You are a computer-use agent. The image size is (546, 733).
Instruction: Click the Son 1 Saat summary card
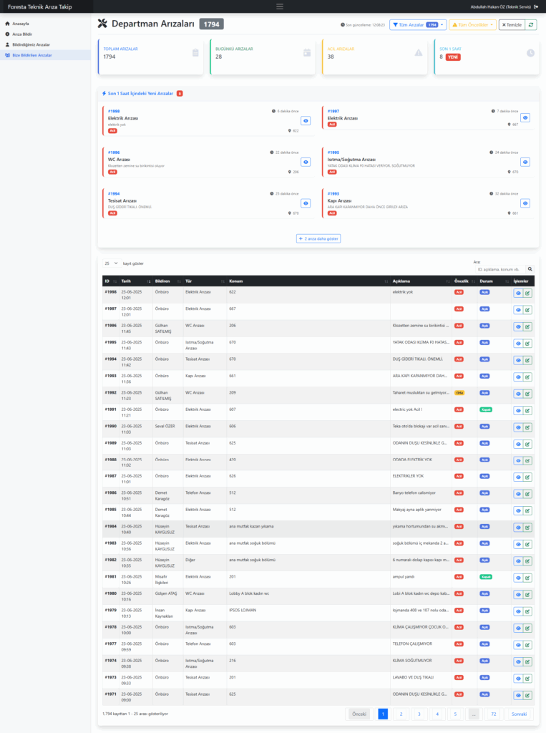pos(487,57)
